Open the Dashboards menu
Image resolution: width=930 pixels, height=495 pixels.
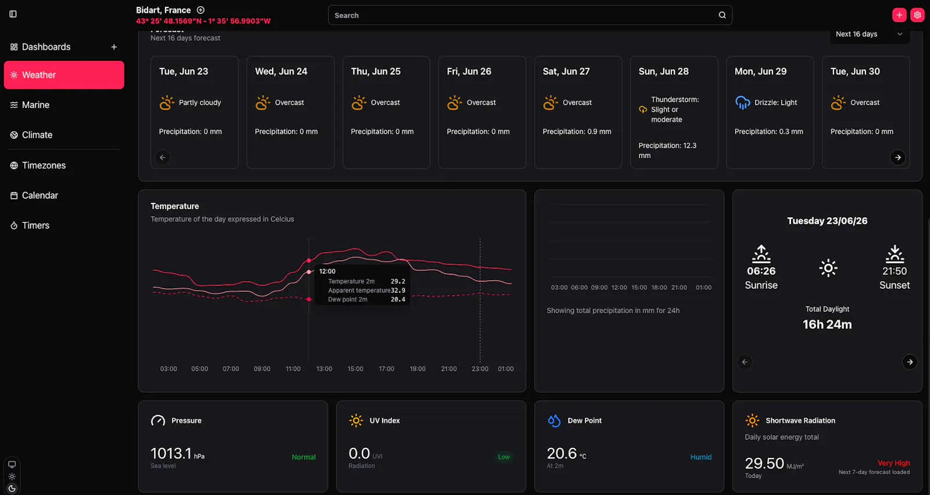pyautogui.click(x=46, y=47)
